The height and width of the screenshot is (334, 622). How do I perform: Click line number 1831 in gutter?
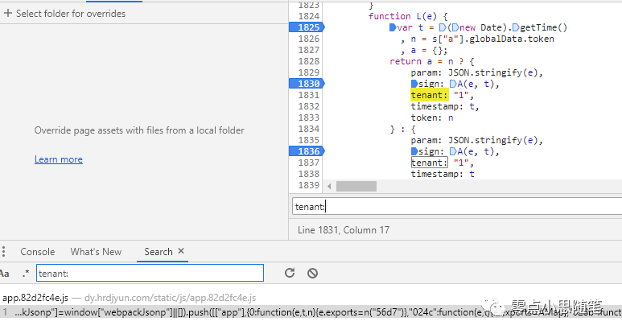[309, 95]
